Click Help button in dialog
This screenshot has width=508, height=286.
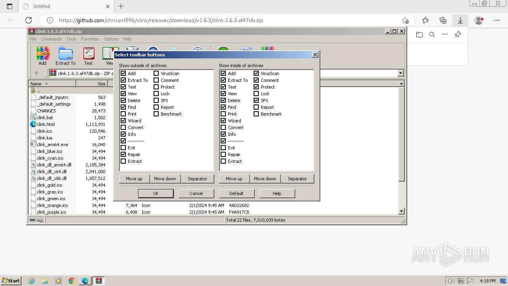coord(277,193)
